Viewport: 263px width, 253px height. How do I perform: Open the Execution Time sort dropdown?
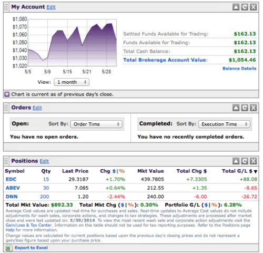pos(224,124)
